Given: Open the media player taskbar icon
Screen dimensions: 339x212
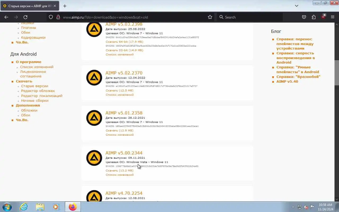Looking at the screenshot, I should [56, 207].
